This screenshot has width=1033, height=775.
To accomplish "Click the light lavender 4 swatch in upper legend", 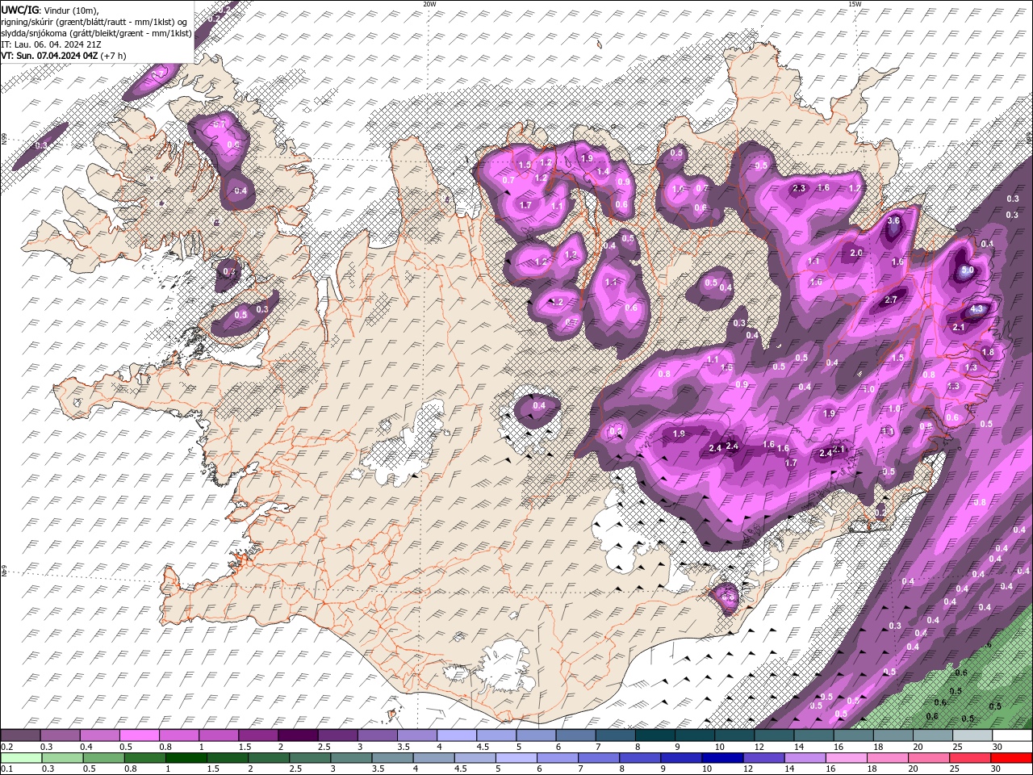I will [457, 735].
